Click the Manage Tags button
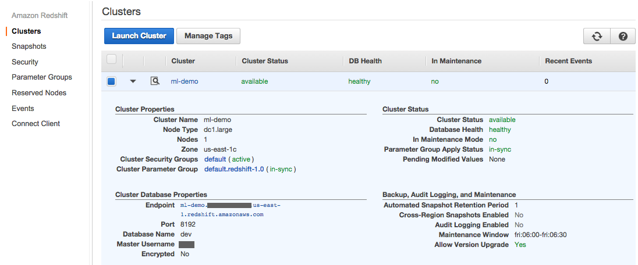This screenshot has width=638, height=265. coord(208,36)
